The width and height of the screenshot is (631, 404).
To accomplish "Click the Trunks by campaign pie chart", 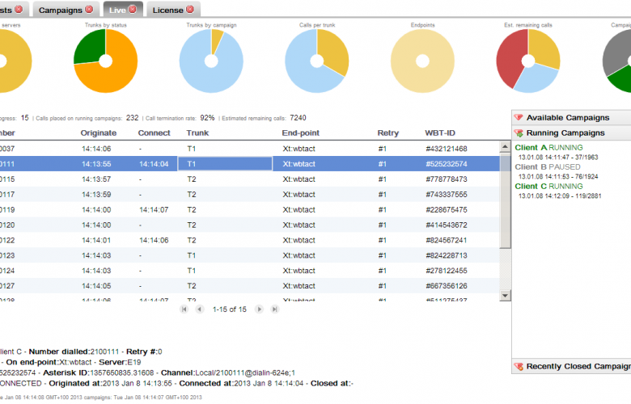I will tap(211, 61).
